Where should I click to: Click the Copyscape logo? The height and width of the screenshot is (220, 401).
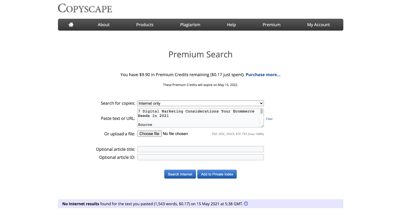(x=85, y=8)
